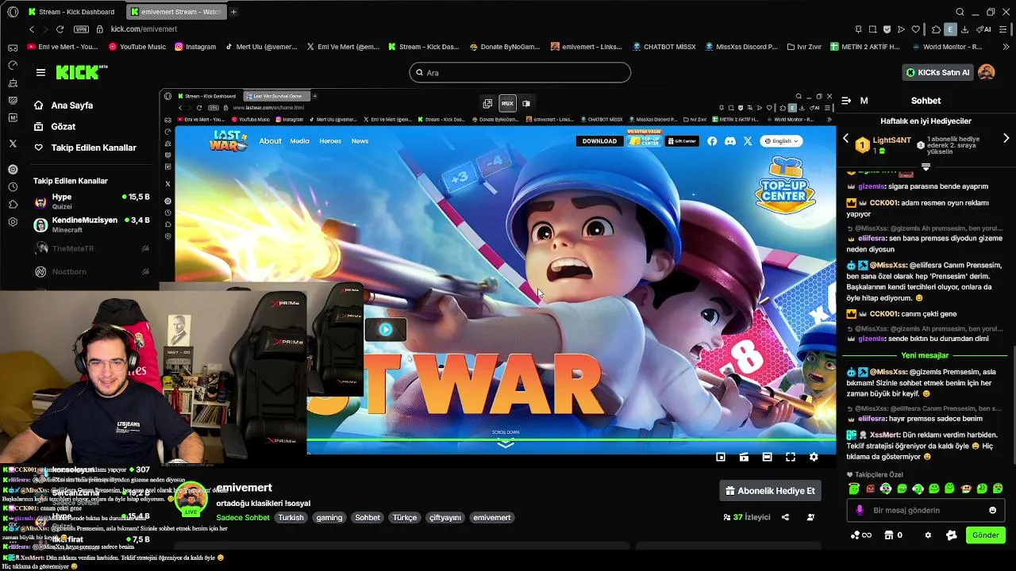The image size is (1016, 571).
Task: Click the çiftyayını tag
Action: (445, 518)
